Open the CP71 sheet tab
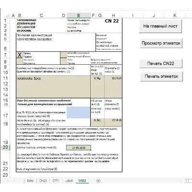 (x=56, y=180)
